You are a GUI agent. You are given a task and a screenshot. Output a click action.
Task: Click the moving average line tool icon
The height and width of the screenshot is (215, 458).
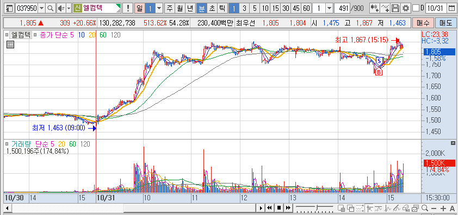(379, 208)
